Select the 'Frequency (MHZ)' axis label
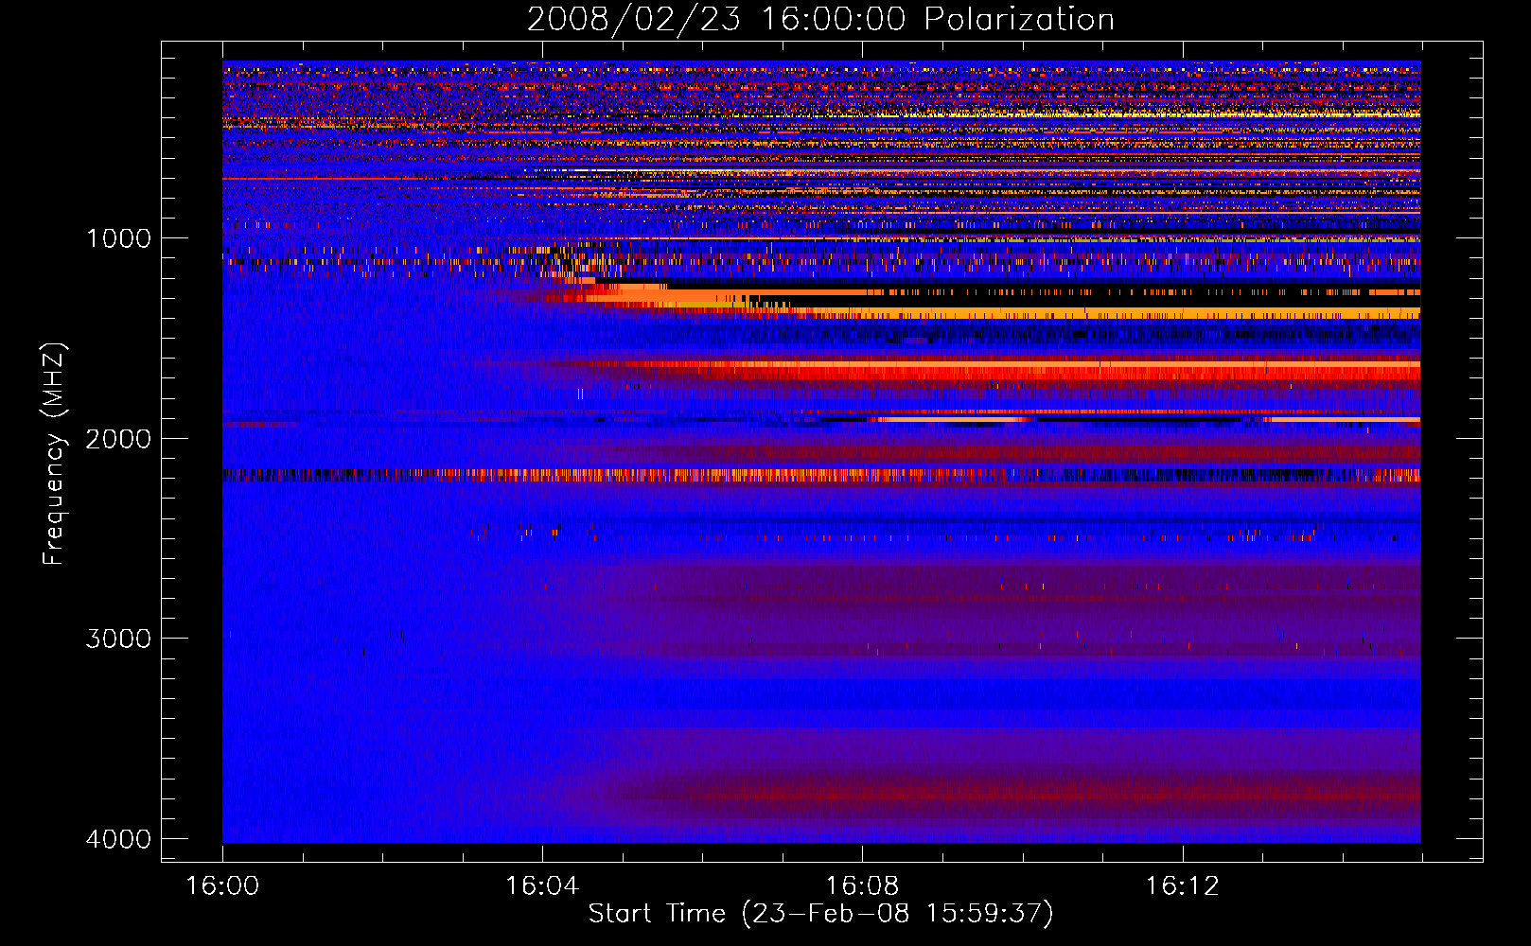Screen dimensions: 1531x946 click(54, 454)
